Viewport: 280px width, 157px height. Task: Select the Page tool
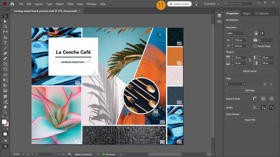point(5,26)
